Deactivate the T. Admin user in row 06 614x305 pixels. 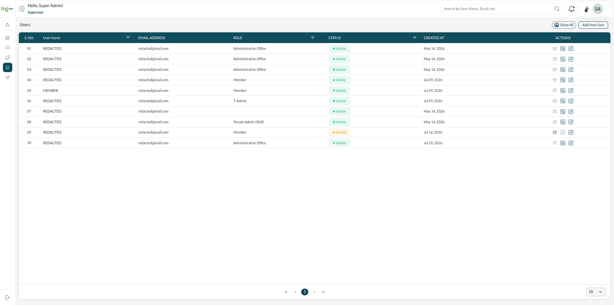point(563,101)
